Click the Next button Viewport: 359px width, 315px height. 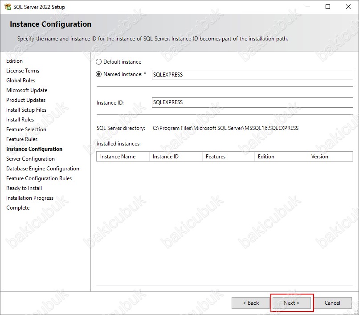coord(291,303)
